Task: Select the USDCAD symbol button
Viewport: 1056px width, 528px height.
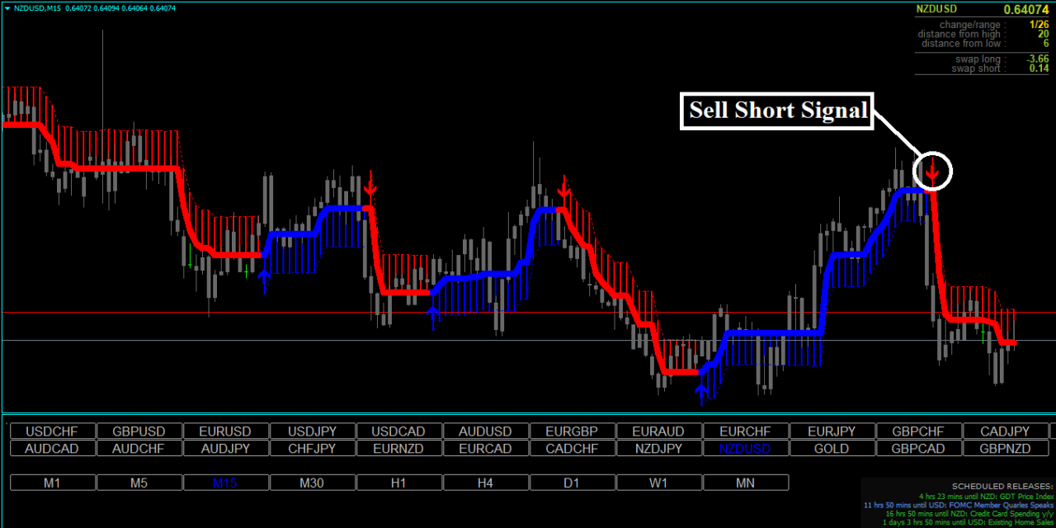Action: (399, 431)
